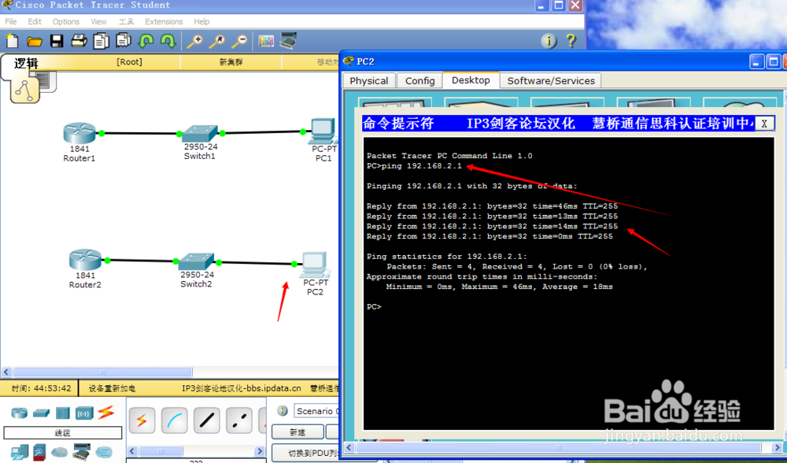The width and height of the screenshot is (787, 463).
Task: Open the Extensions menu
Action: tap(164, 21)
